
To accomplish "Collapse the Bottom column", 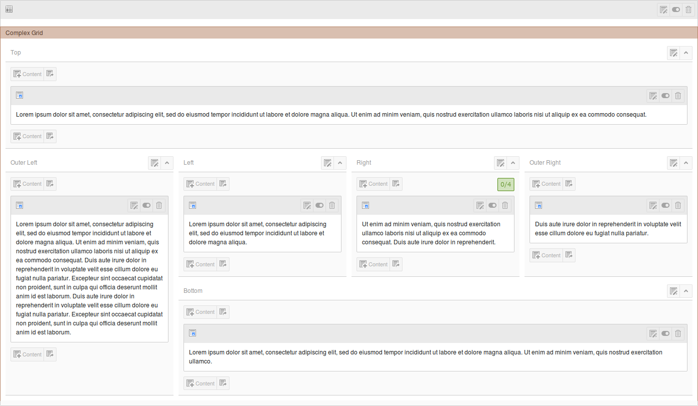I will point(686,291).
